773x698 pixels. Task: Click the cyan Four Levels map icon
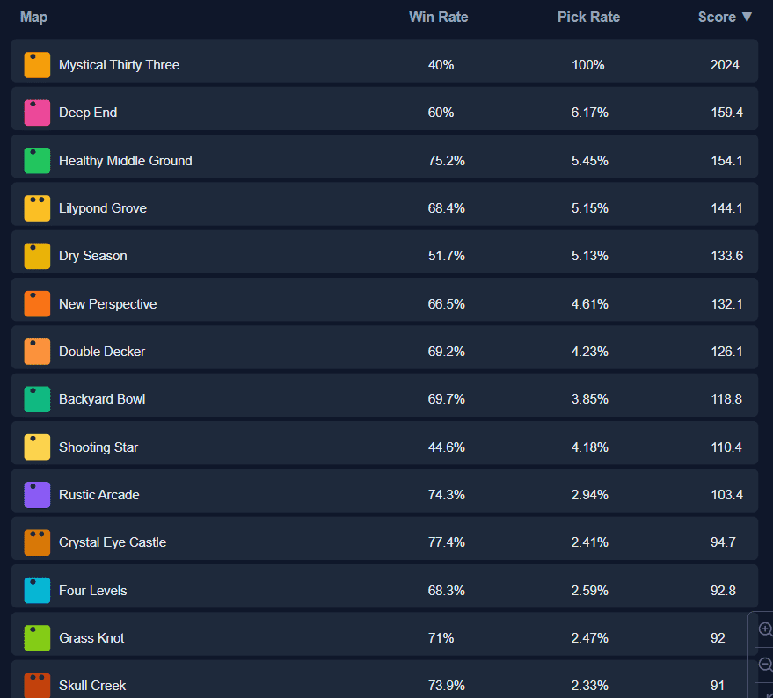click(x=37, y=591)
